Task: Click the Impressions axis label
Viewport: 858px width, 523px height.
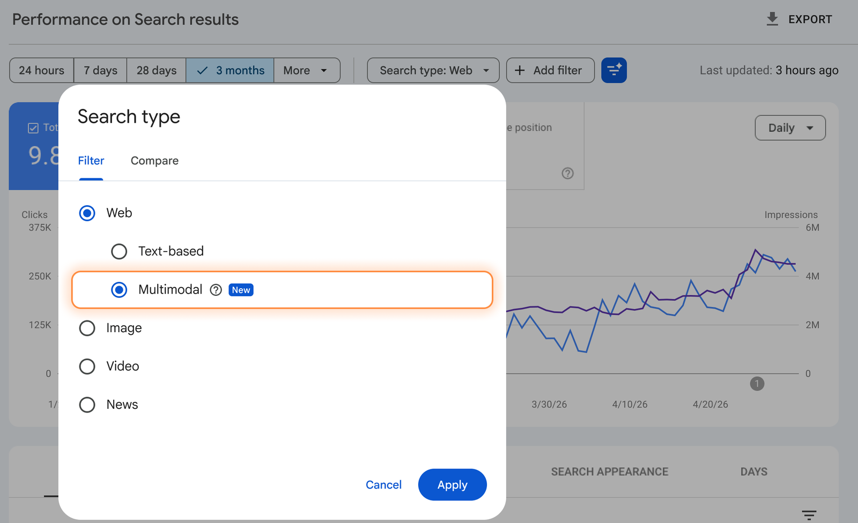Action: pyautogui.click(x=791, y=215)
